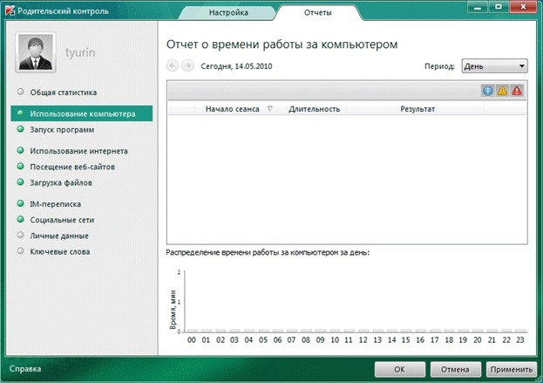Screen dimensions: 543x383
Task: Select Общая статистика in sidebar
Action: [x=75, y=92]
